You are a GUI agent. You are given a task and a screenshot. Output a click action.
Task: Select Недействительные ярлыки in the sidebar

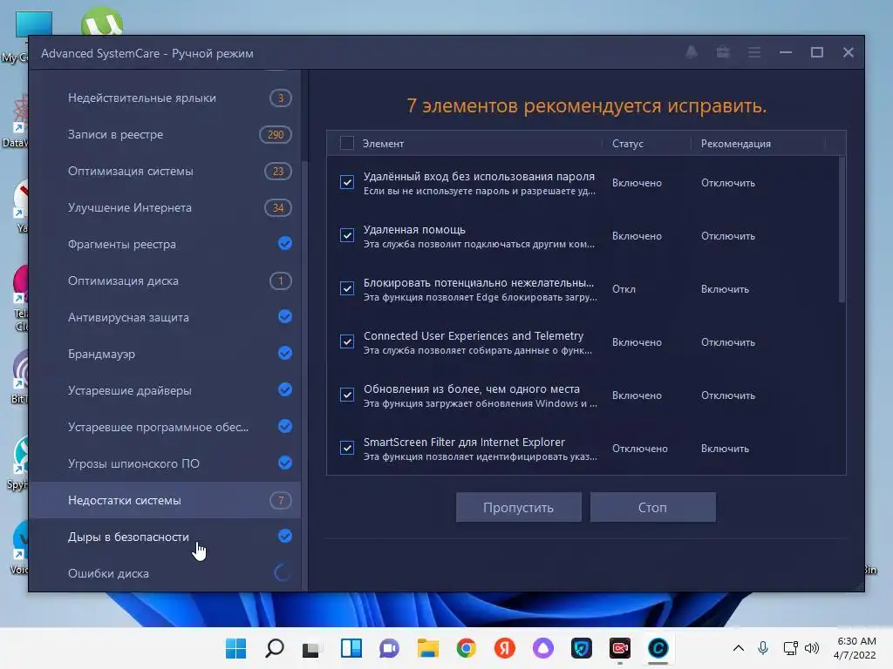(x=165, y=98)
